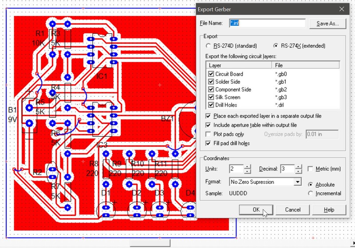
Task: Toggle include aperture table option
Action: (x=208, y=125)
